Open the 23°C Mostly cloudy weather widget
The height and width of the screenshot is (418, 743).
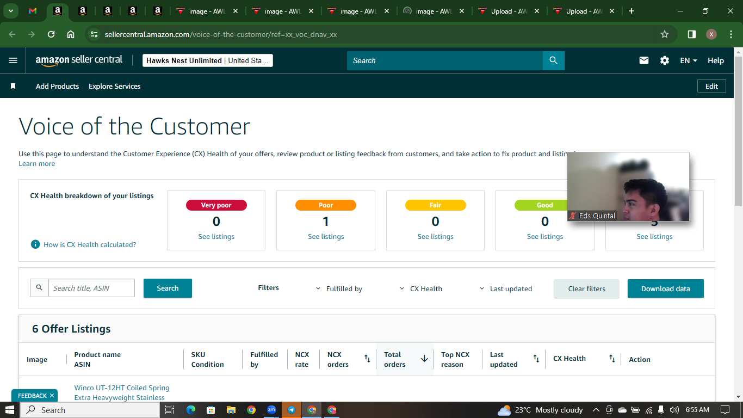tap(540, 410)
